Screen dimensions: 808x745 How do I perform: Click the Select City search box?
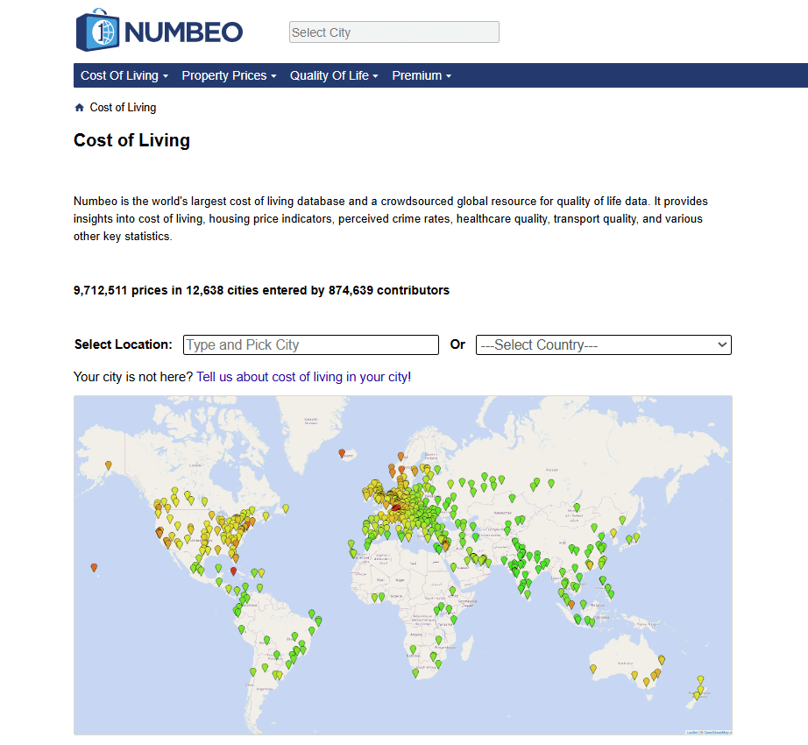tap(393, 32)
